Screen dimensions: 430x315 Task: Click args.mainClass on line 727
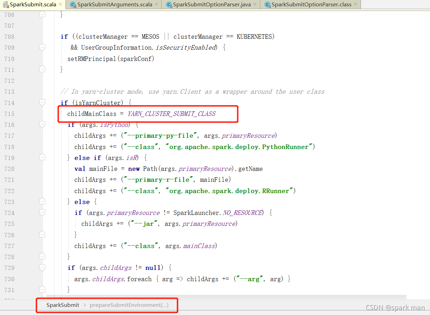(189, 246)
